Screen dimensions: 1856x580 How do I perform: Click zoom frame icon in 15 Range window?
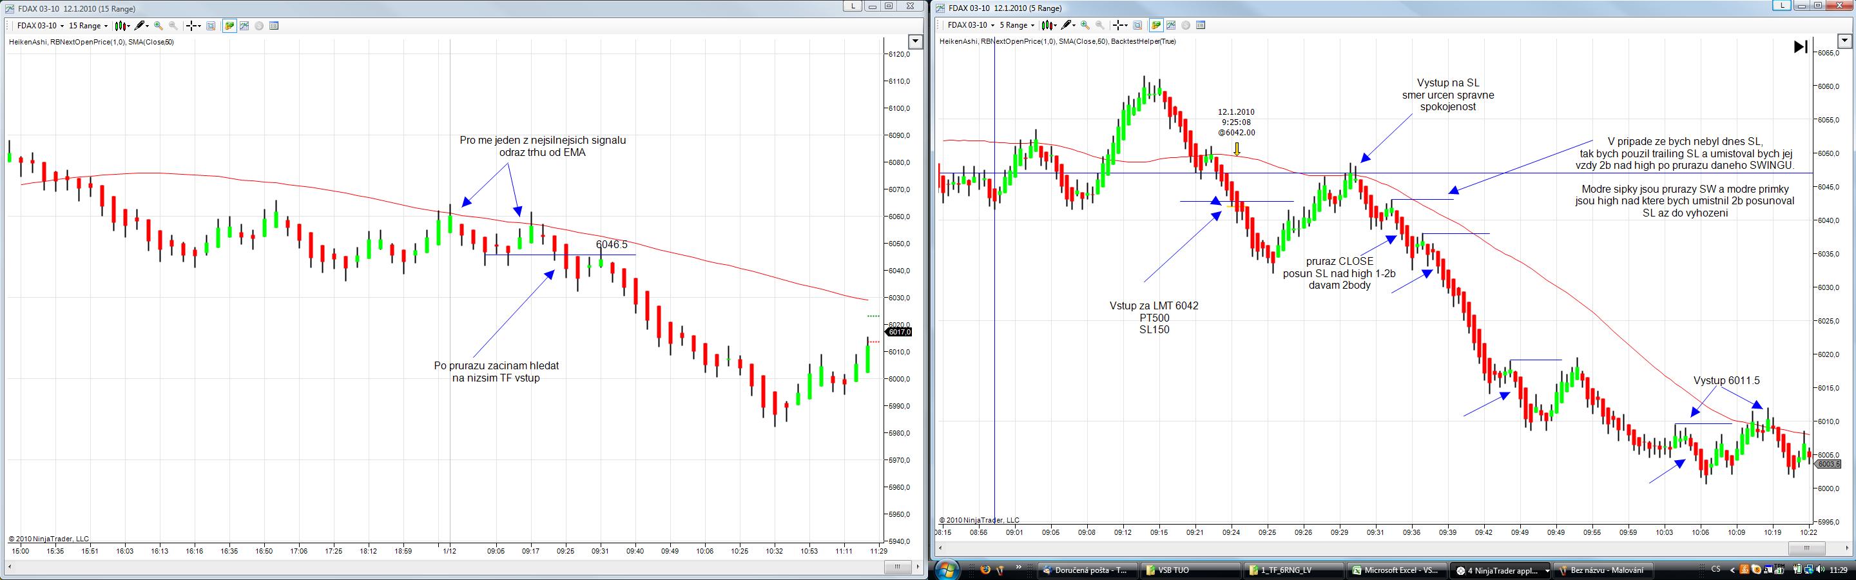point(211,26)
